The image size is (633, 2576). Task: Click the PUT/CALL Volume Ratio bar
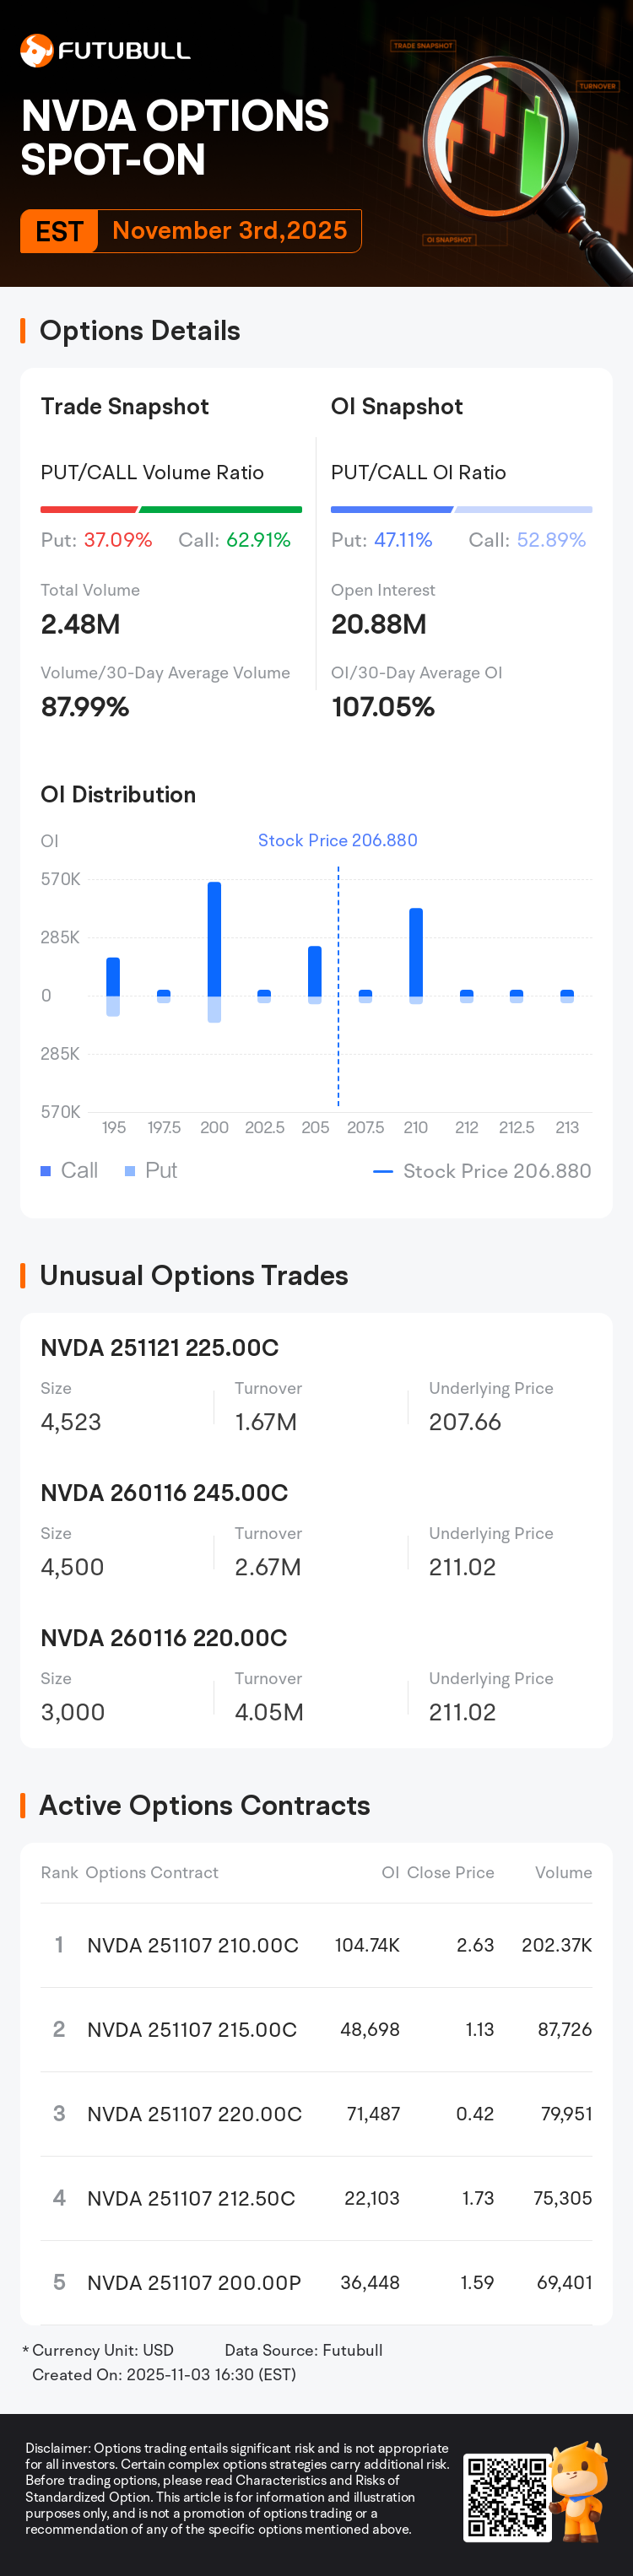tap(171, 509)
